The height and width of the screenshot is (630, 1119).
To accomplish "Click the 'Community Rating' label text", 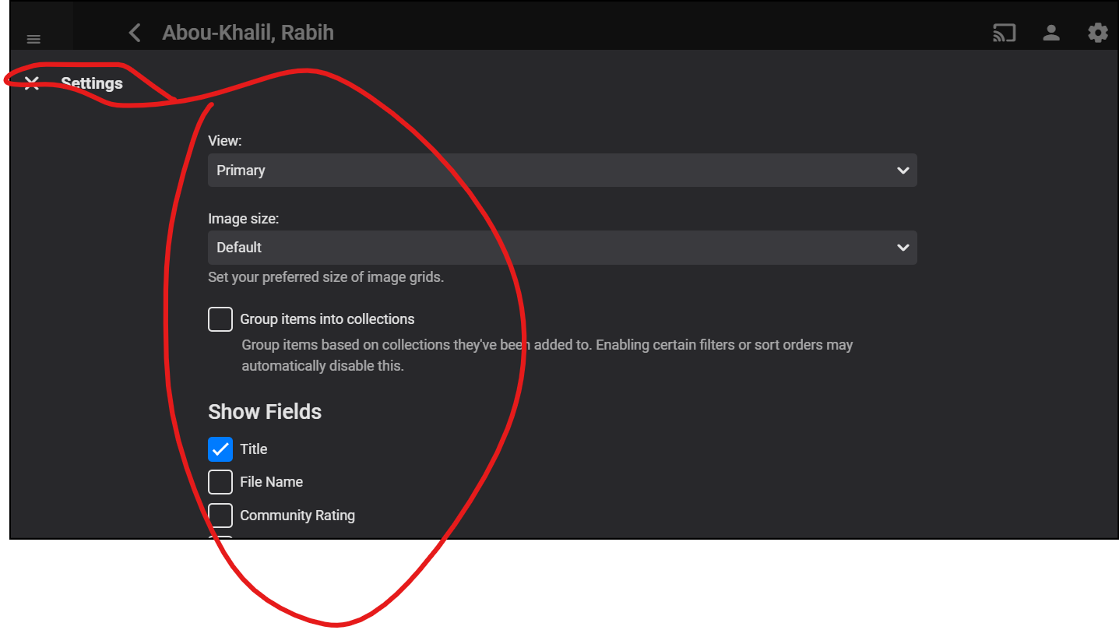I will [x=297, y=516].
